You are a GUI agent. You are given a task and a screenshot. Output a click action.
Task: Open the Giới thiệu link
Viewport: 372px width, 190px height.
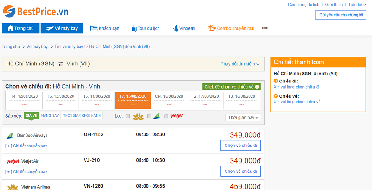[x=334, y=5]
